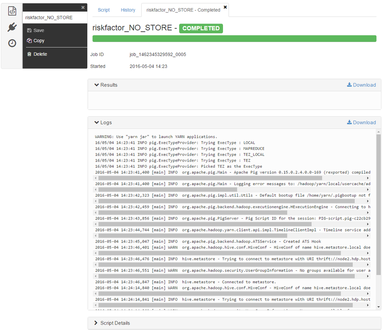Click right arrow under Pig Script ID line

368,224
